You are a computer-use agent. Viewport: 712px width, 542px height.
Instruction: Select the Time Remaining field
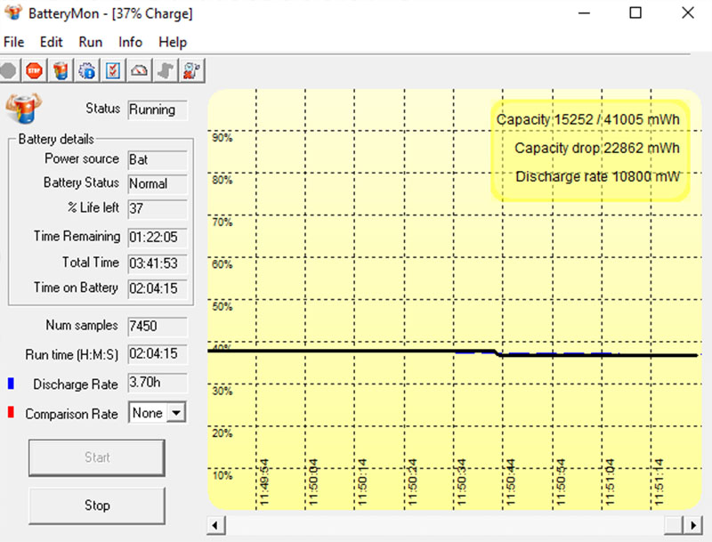tap(157, 237)
